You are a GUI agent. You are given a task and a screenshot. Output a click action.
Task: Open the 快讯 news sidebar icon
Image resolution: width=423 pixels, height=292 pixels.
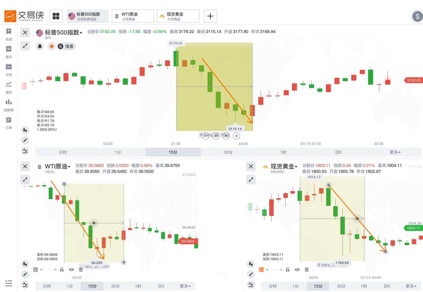click(x=9, y=52)
